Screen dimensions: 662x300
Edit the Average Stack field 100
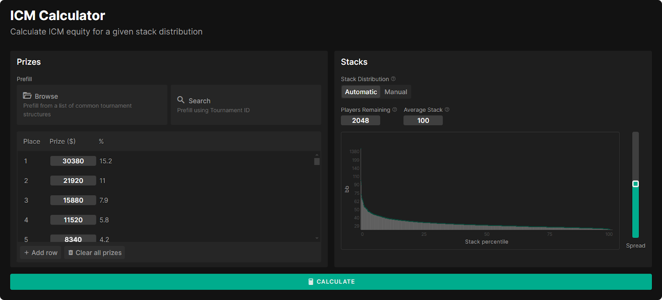point(423,121)
